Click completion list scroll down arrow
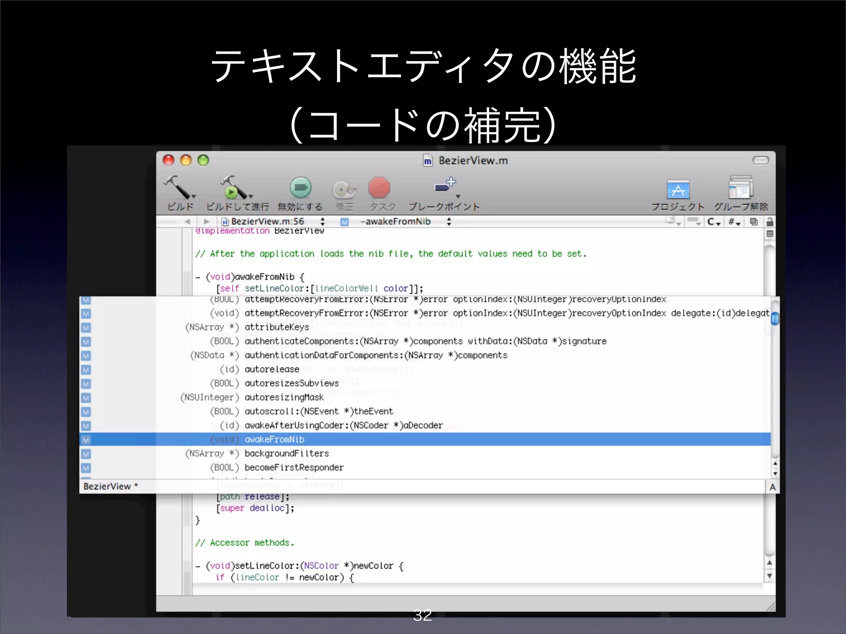 pos(775,474)
